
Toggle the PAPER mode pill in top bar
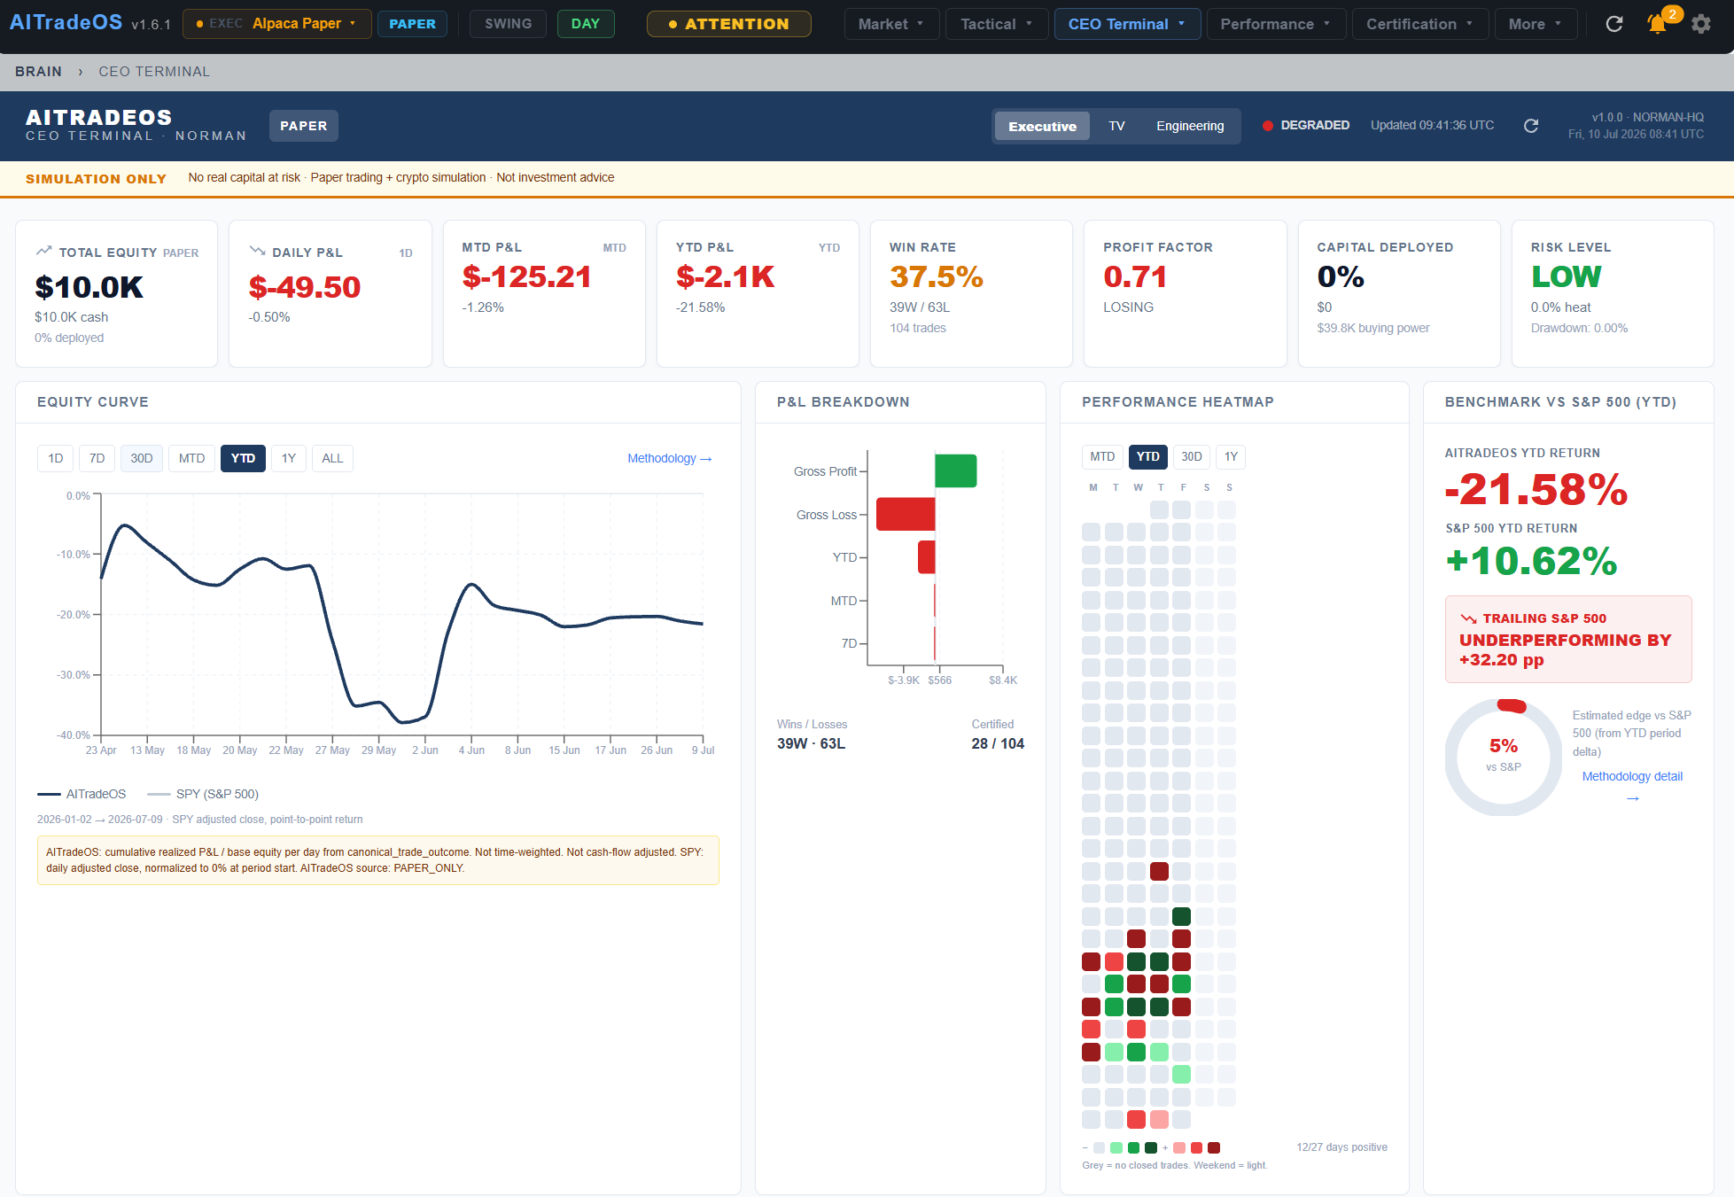pos(413,24)
